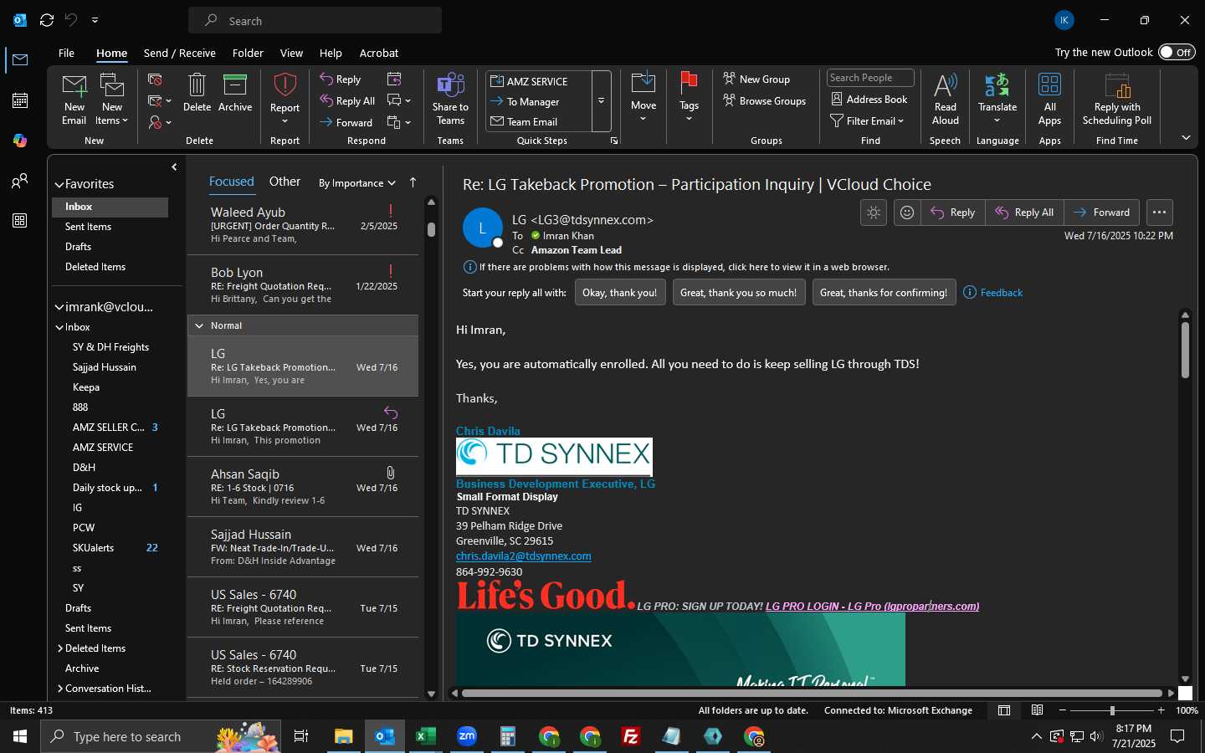Open File Explorer from the taskbar
This screenshot has width=1205, height=753.
pyautogui.click(x=344, y=736)
